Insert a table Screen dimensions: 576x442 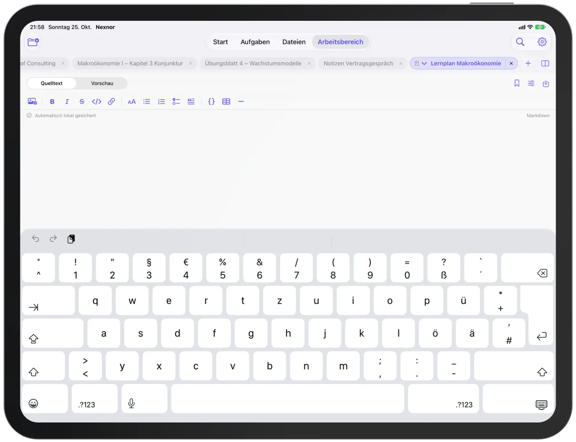pyautogui.click(x=226, y=101)
